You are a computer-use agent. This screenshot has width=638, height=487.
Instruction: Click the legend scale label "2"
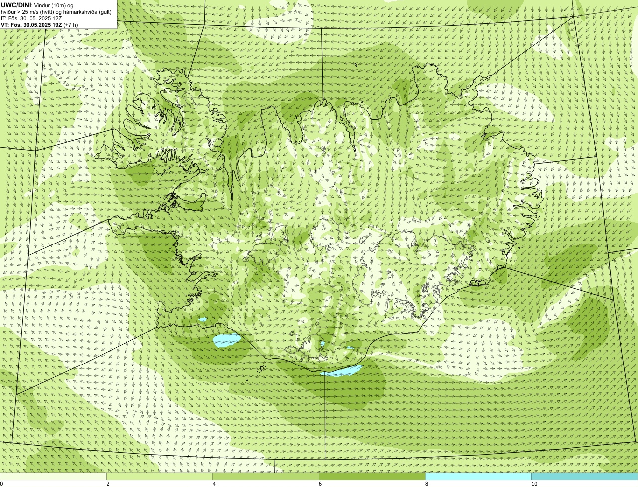(108, 484)
